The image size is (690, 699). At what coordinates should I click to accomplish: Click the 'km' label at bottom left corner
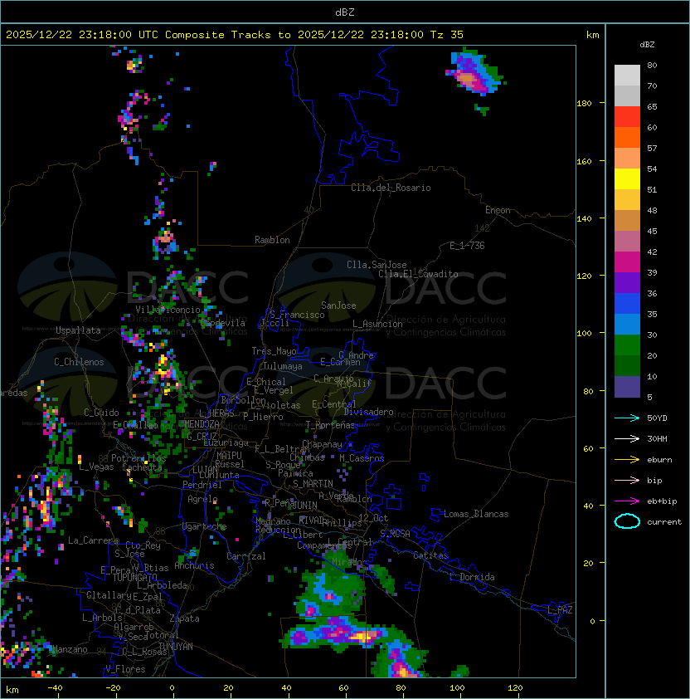tap(12, 690)
